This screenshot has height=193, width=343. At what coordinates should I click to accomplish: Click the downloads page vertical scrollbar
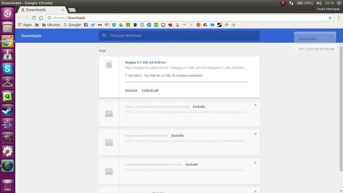point(341,109)
